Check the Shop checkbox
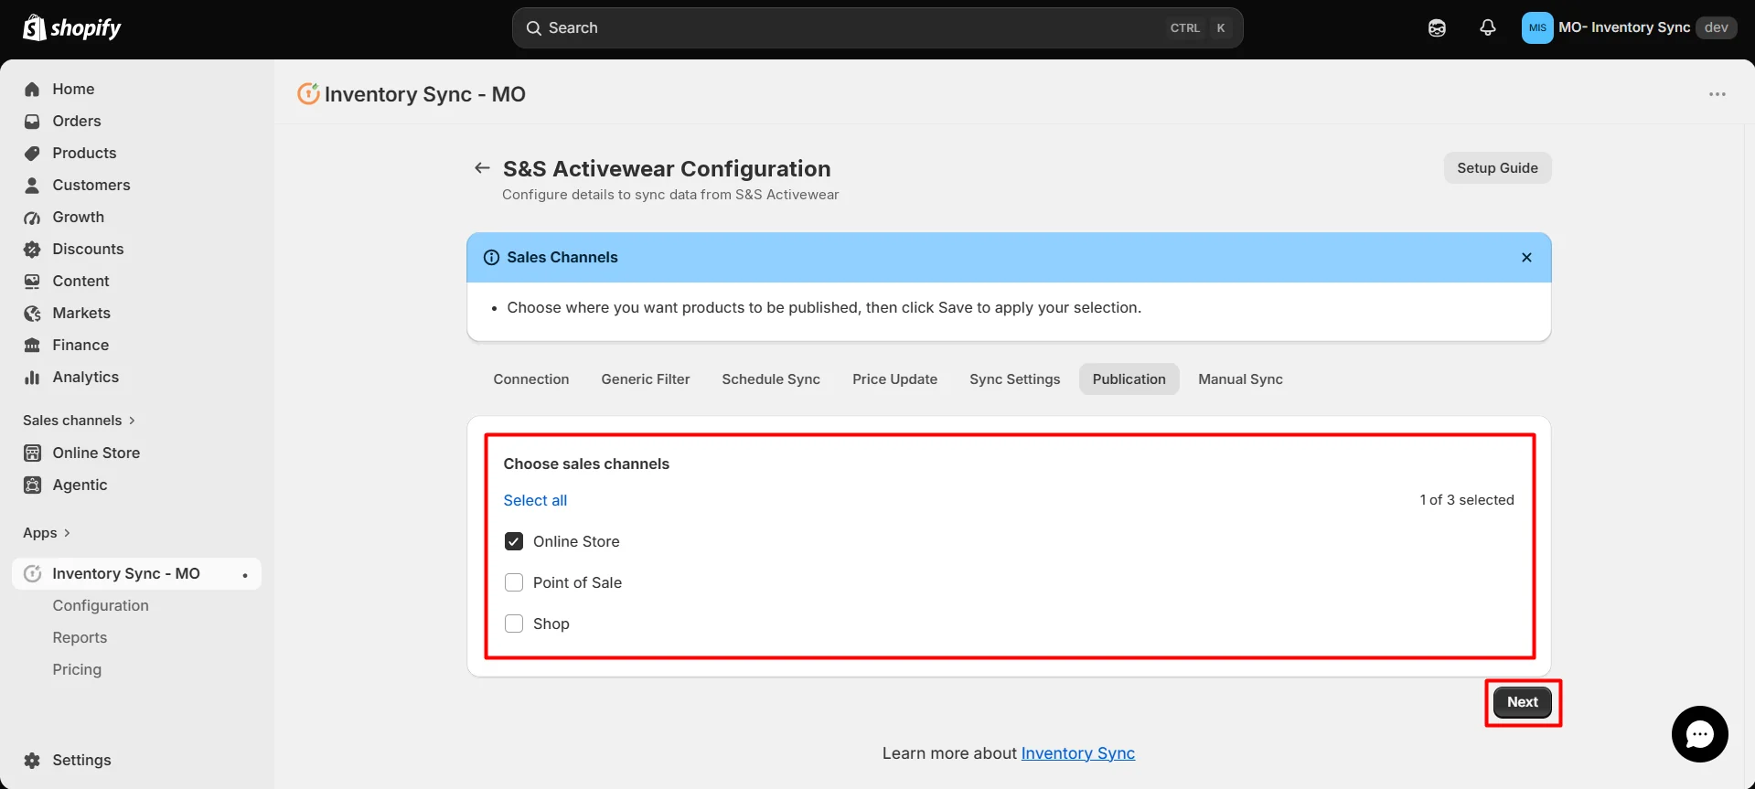The height and width of the screenshot is (789, 1755). [x=514, y=624]
